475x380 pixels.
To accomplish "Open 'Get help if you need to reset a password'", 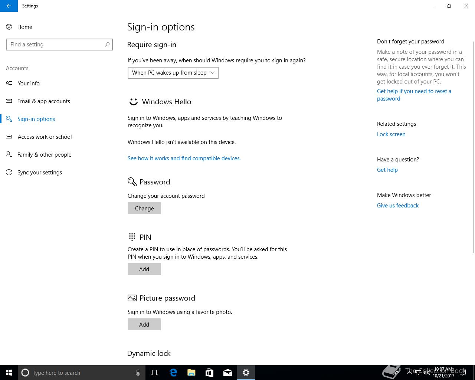I will click(x=414, y=95).
